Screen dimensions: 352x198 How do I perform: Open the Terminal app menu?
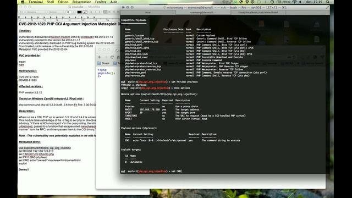[35, 2]
